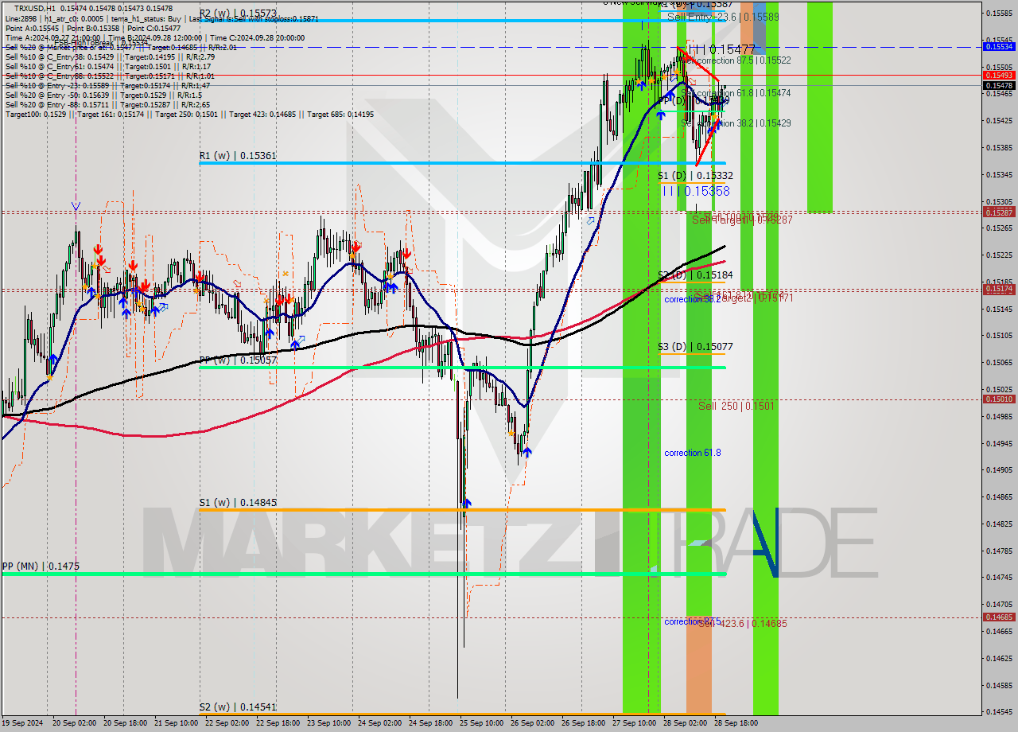The width and height of the screenshot is (1018, 732).
Task: Click the 'R2 (w) | 0.15573' pivot label
Action: 238,14
